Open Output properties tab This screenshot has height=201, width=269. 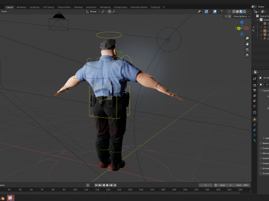[x=254, y=90]
